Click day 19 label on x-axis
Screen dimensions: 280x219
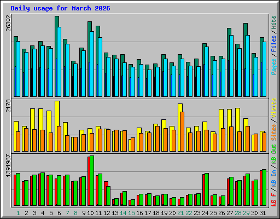click(x=164, y=213)
